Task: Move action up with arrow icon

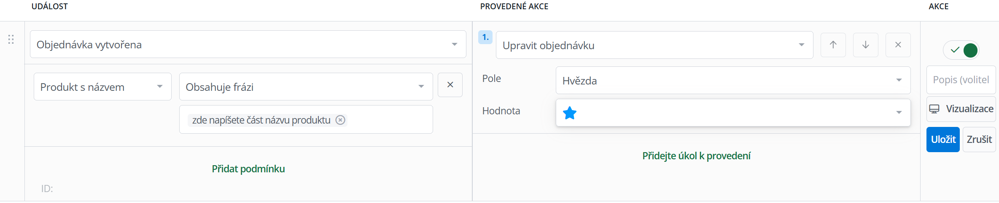Action: tap(833, 45)
